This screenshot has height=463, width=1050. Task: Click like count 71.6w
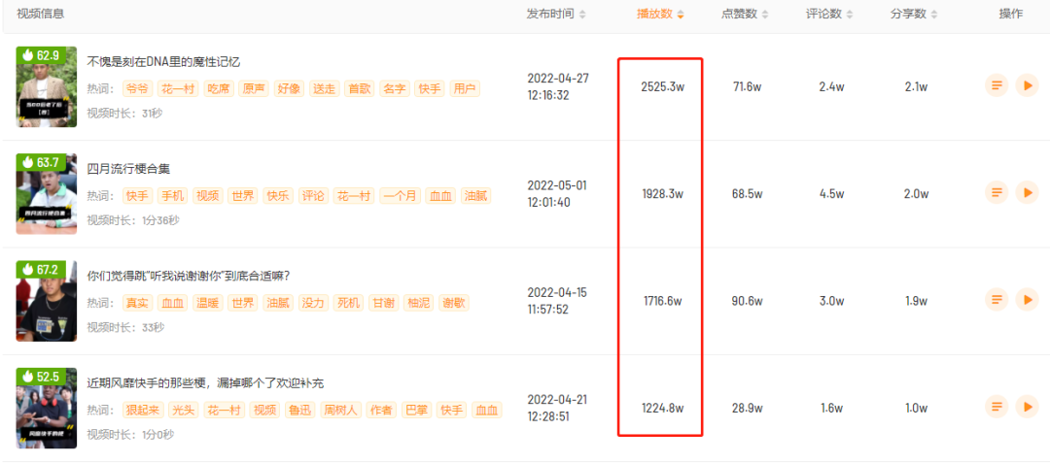[x=747, y=86]
